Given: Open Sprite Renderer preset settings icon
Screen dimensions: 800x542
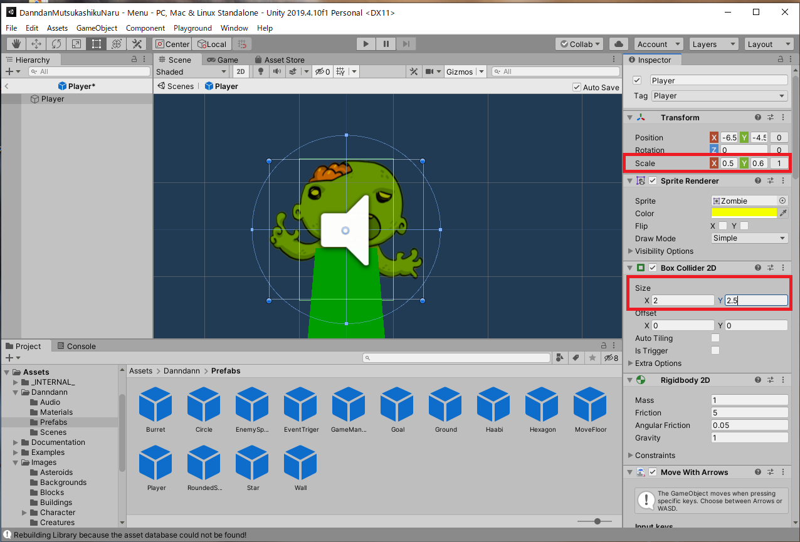Looking at the screenshot, I should click(x=771, y=180).
